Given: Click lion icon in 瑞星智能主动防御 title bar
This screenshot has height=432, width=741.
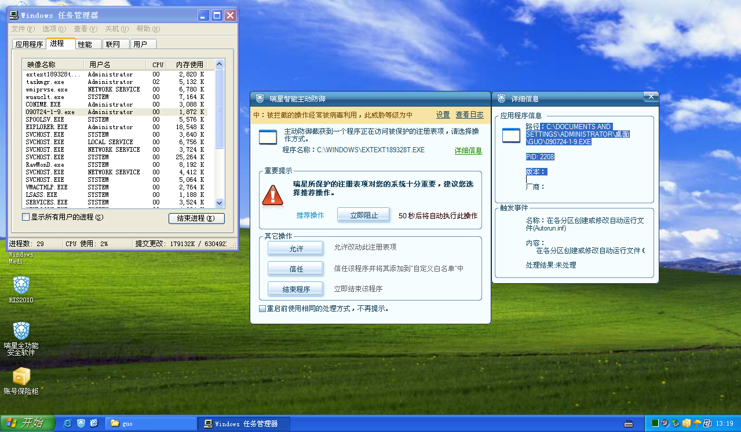Looking at the screenshot, I should point(260,98).
